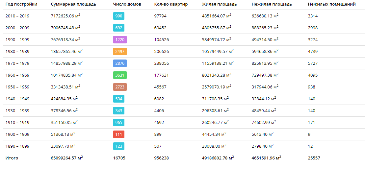Select the blue 2876 badge
Viewport: 365px width, 169px height.
(x=120, y=63)
